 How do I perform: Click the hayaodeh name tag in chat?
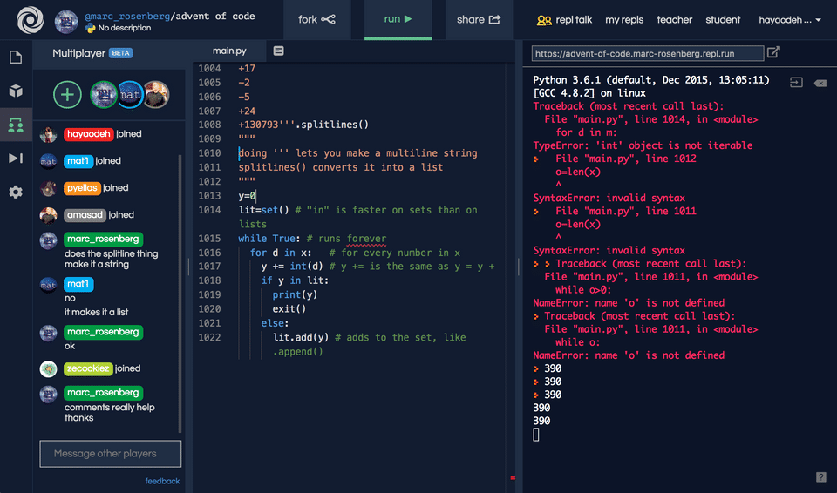pos(89,134)
